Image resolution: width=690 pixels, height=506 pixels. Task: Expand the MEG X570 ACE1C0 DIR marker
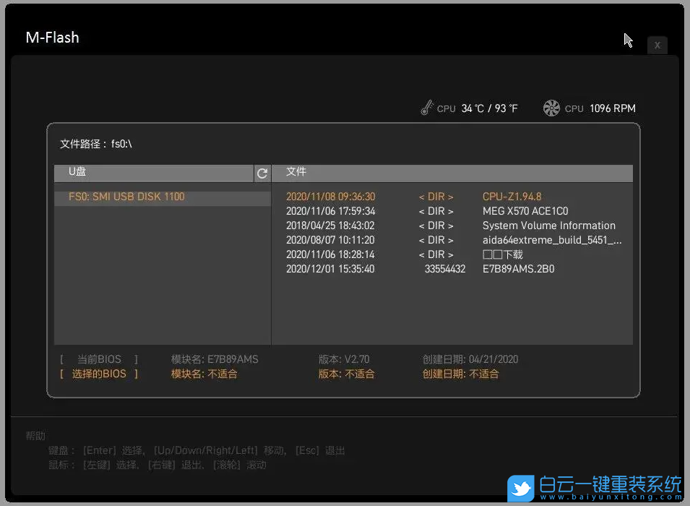click(x=436, y=210)
